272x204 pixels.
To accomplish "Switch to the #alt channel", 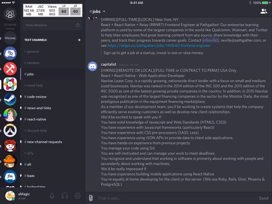I will click(53, 164).
